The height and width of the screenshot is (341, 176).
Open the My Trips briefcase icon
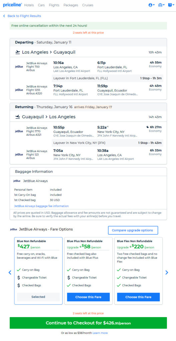161,5
